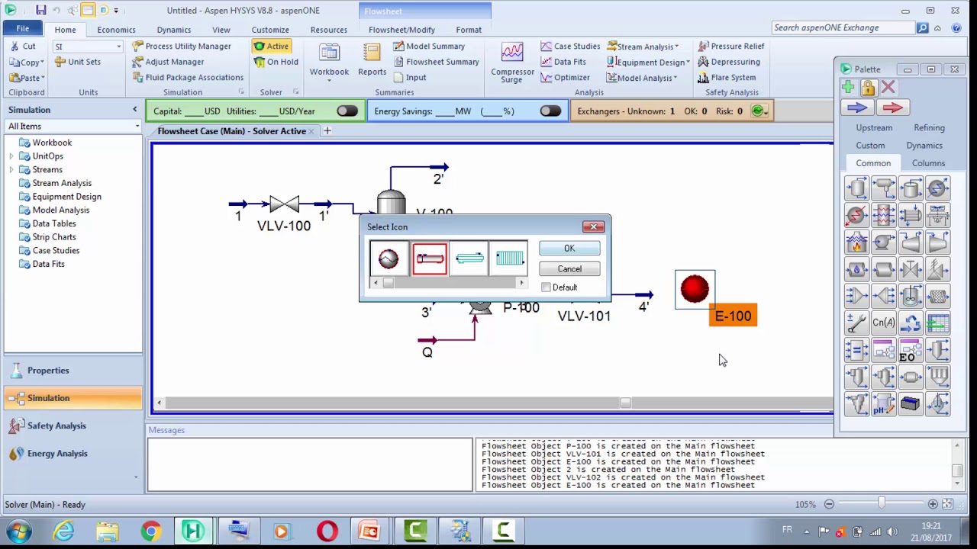Select the Spreadsheet icon in the Palette
Screen dimensions: 977x549
(x=938, y=323)
